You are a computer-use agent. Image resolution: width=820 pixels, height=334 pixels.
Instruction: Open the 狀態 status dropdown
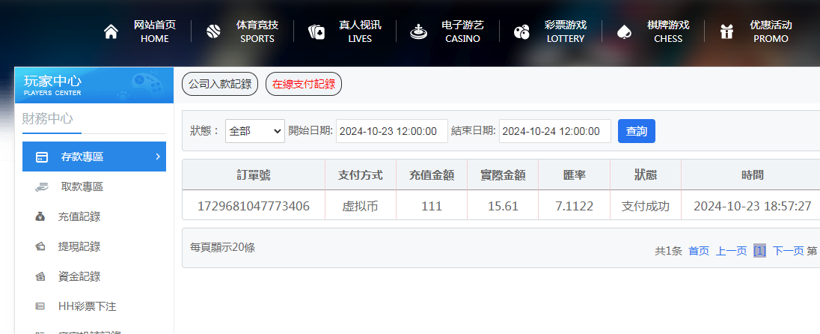[254, 131]
